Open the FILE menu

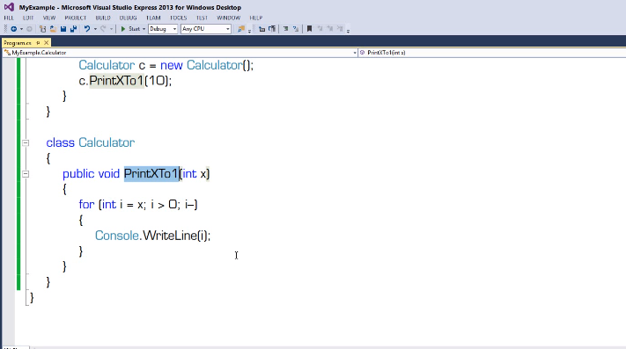pyautogui.click(x=9, y=18)
